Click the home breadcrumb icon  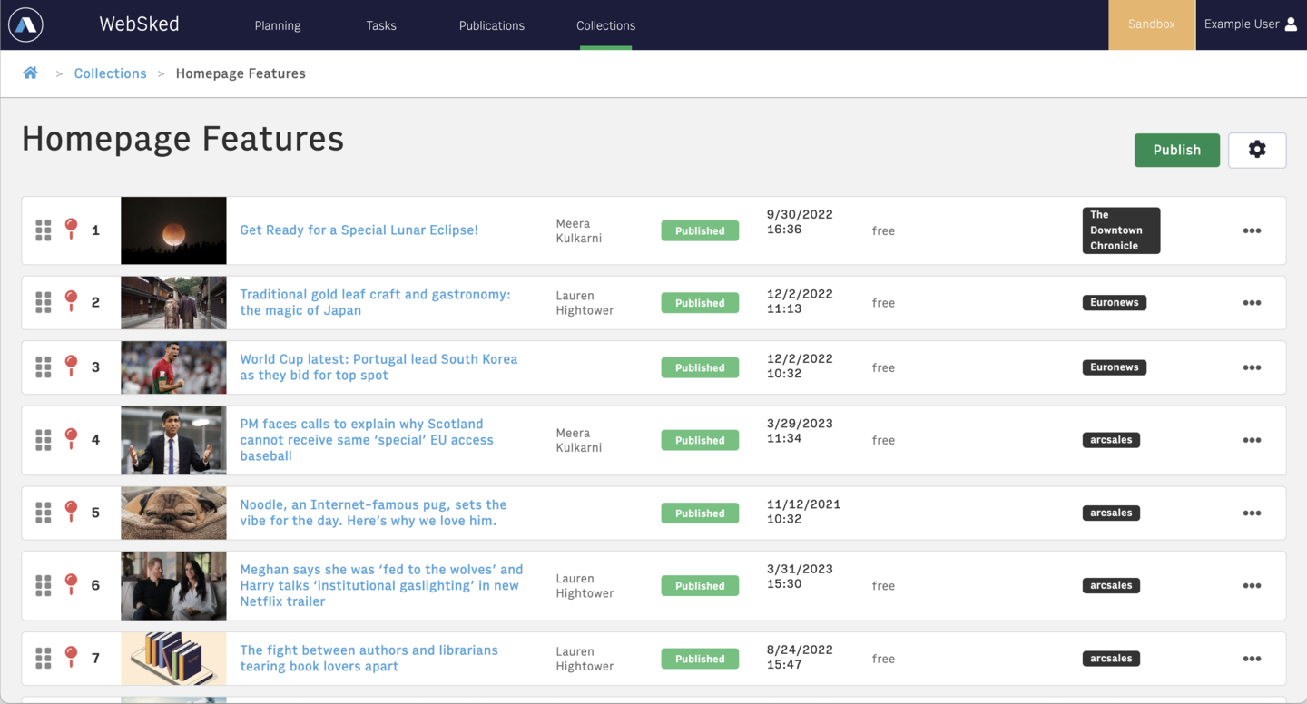pos(31,73)
